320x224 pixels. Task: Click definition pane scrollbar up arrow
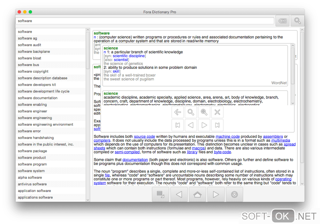pos(302,30)
